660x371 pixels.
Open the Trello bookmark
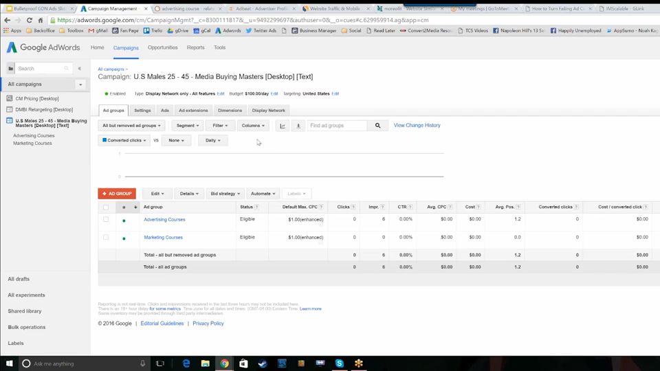[x=153, y=31]
